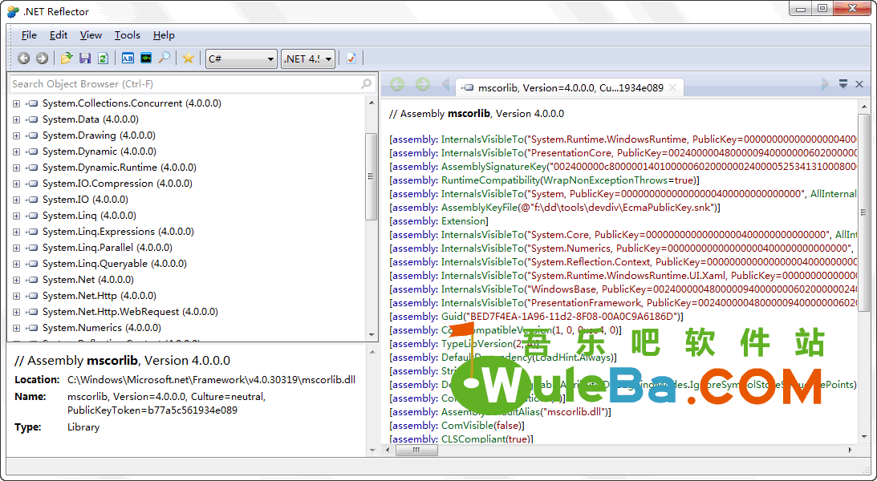Select the System.Net.Http.WebRequest (4.0.0.0) row
Viewport: 877px width, 481px height.
pyautogui.click(x=130, y=312)
